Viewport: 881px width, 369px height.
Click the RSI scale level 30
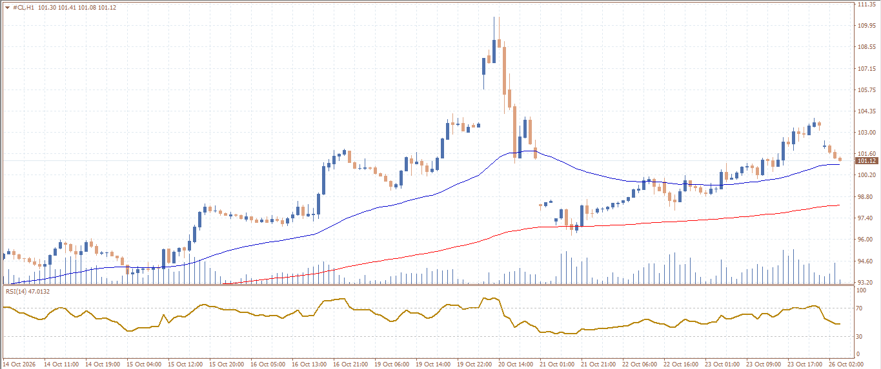860,336
